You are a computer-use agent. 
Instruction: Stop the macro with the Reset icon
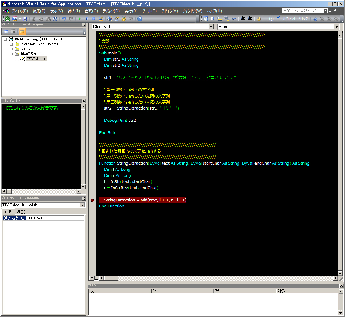[x=94, y=19]
